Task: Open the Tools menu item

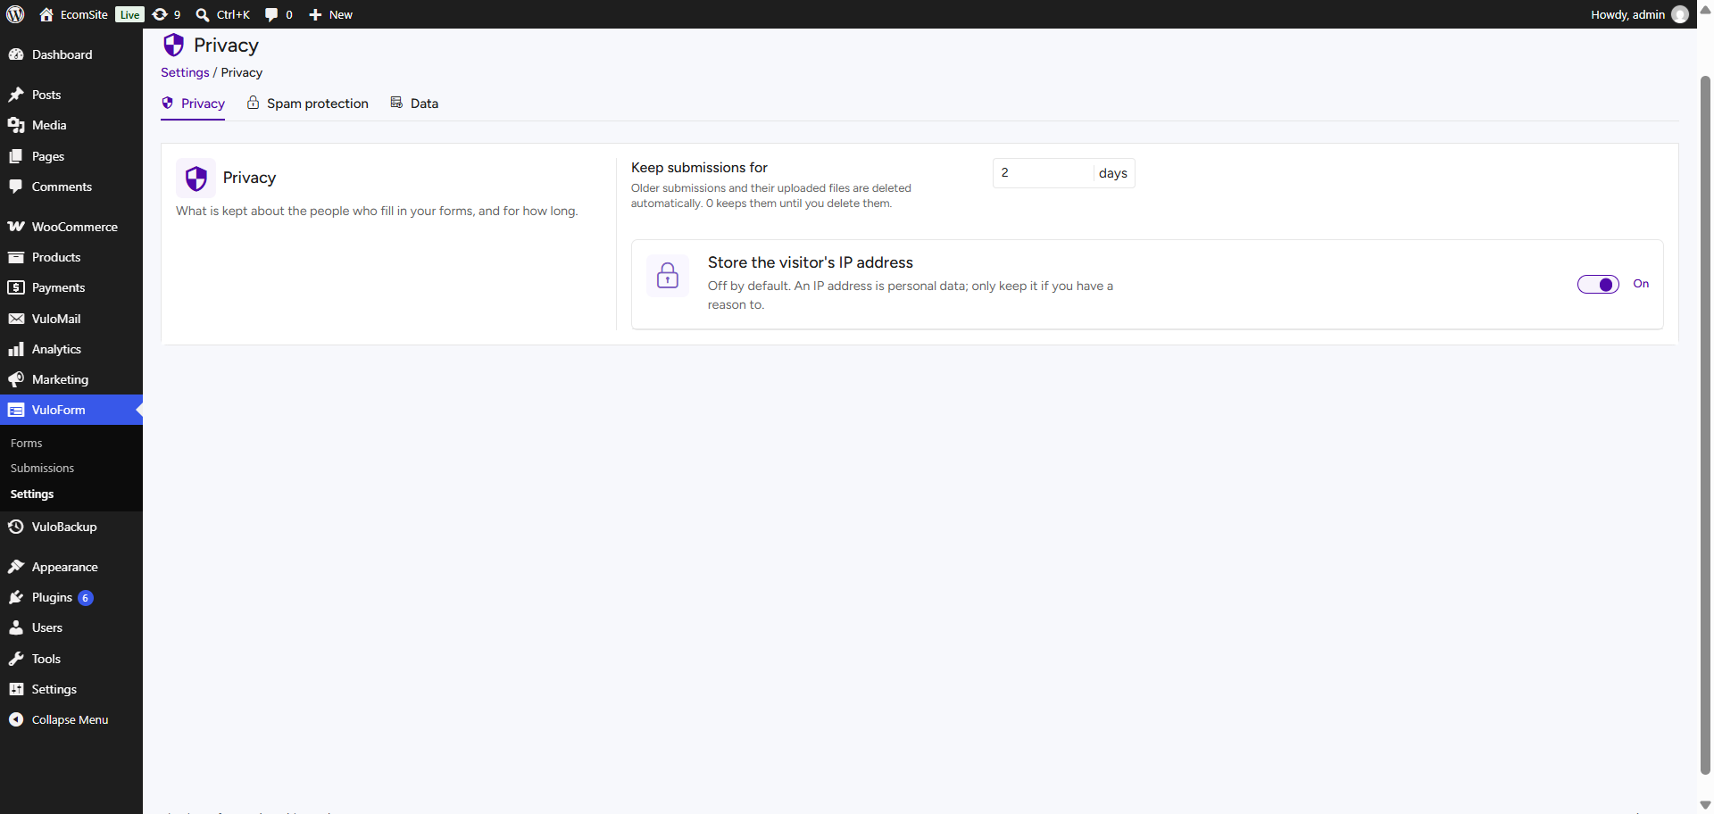Action: point(71,659)
